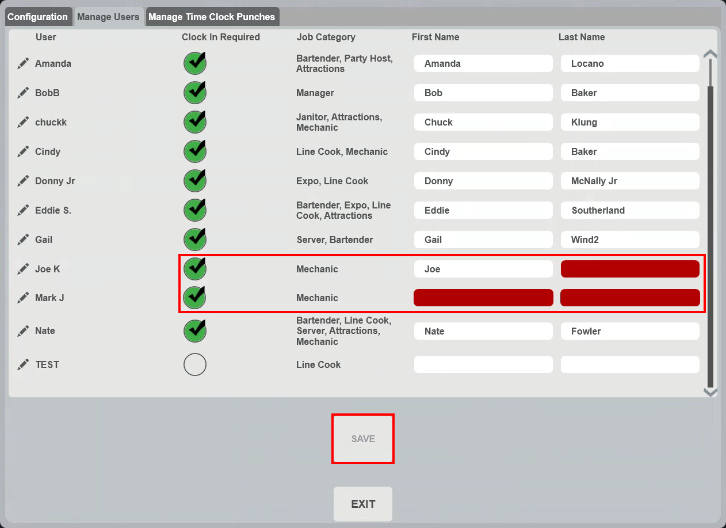
Task: Click the First Name field containing Eddie
Action: [483, 210]
